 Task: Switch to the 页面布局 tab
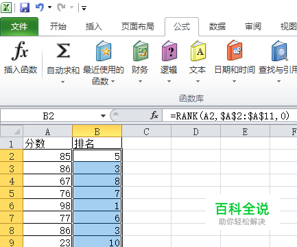(x=138, y=27)
